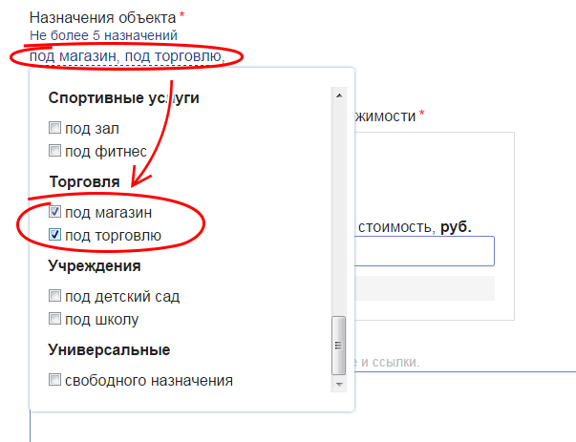Click the scrollbar up arrow in list

(x=337, y=95)
